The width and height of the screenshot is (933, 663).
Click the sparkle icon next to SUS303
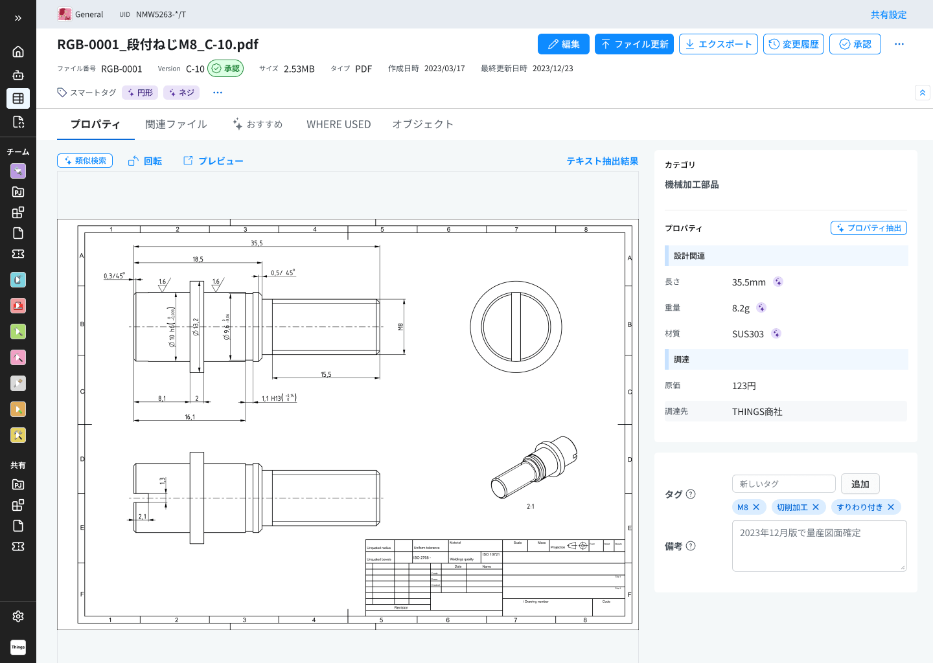pyautogui.click(x=776, y=333)
